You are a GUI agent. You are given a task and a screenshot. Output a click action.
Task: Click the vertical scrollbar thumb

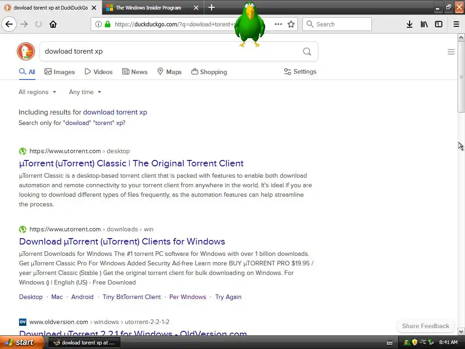461,77
